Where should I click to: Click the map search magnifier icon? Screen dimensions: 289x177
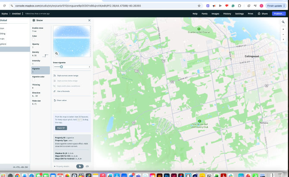(283, 22)
